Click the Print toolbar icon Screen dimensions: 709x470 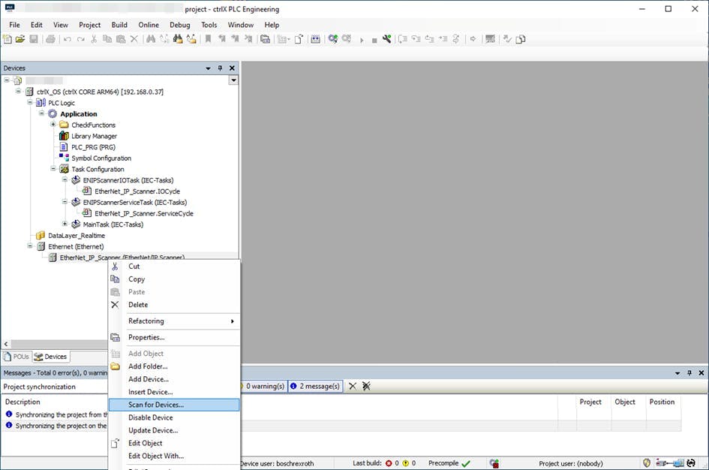click(x=50, y=39)
